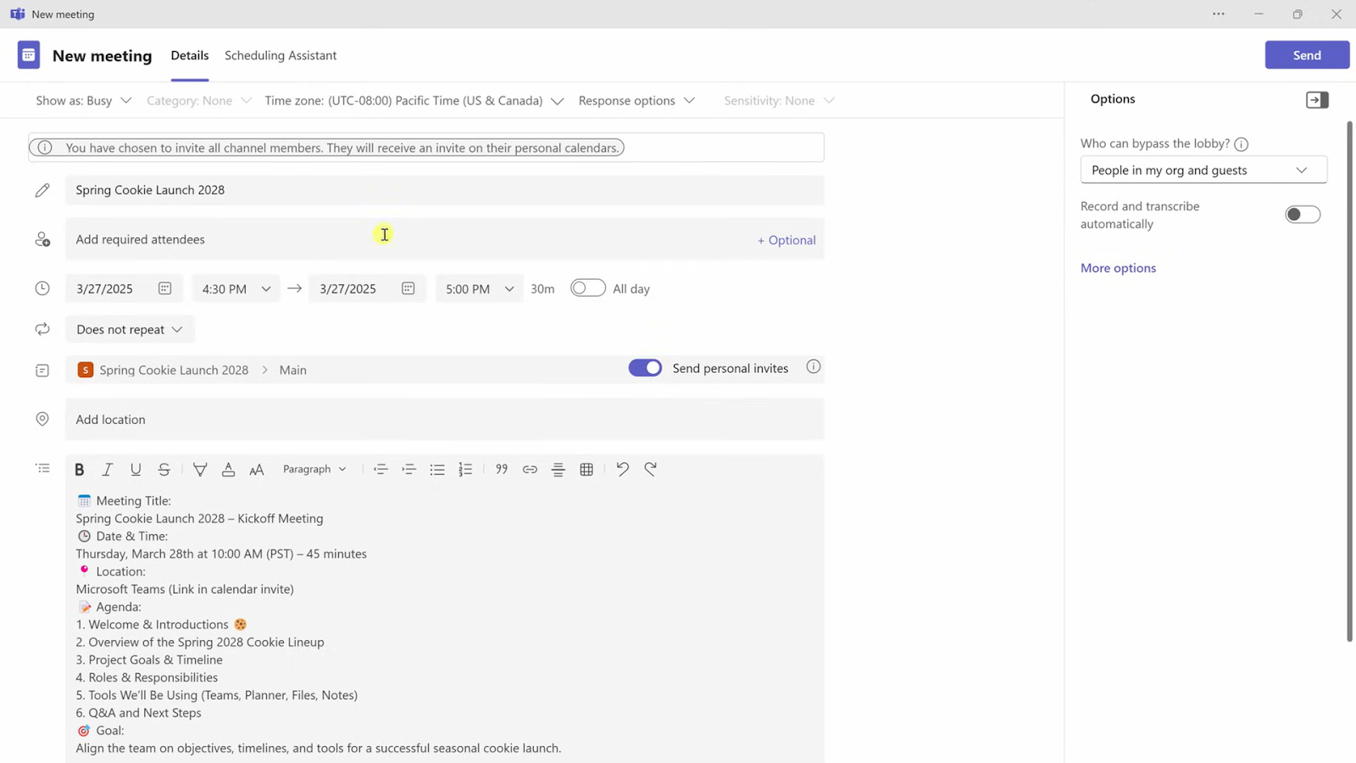Open the Show as Busy dropdown
Screen dimensions: 1356x763
84,100
